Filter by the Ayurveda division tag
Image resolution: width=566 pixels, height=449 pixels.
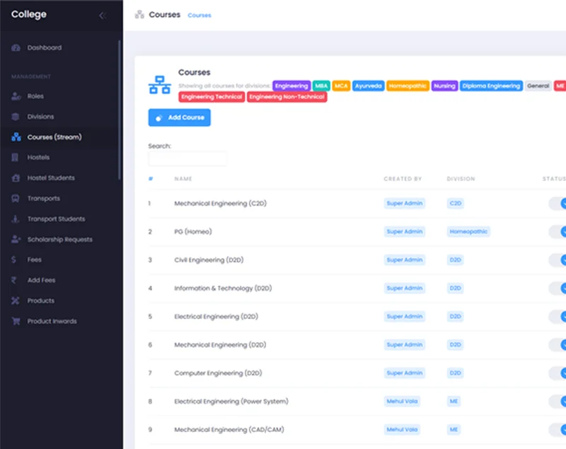(x=368, y=86)
